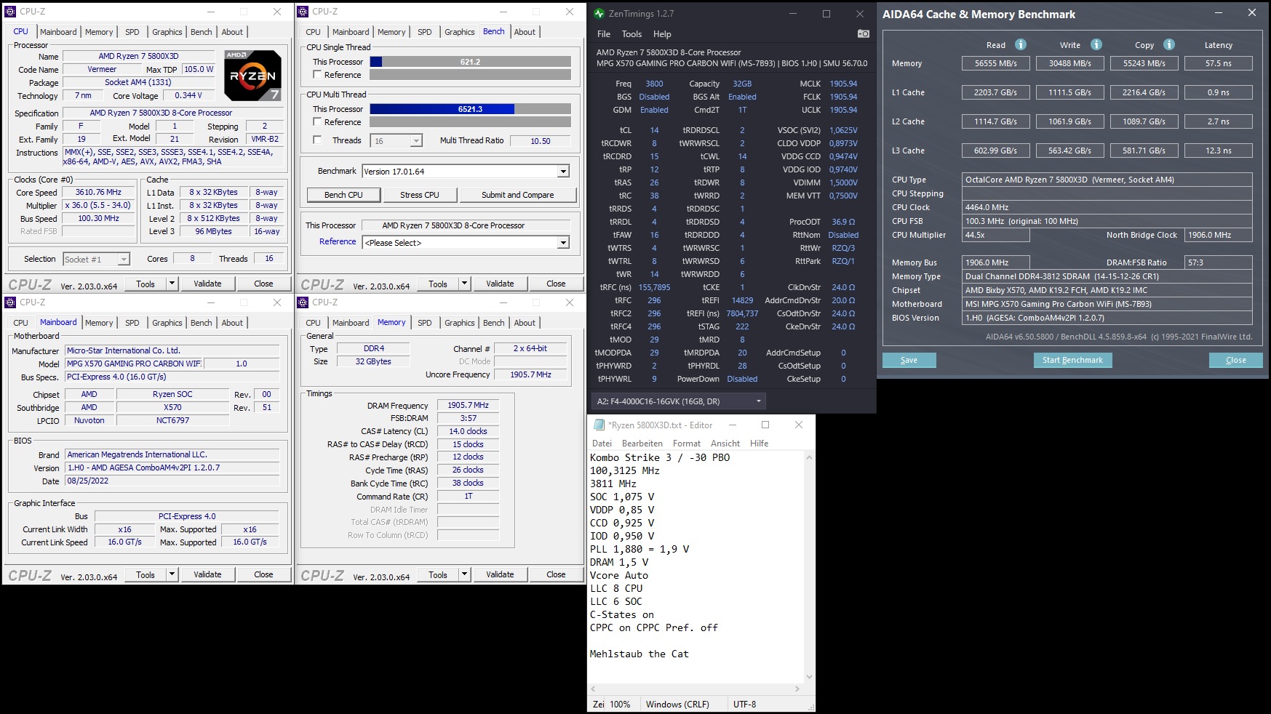The image size is (1271, 714).
Task: Click the left arrow of the editor's horizontal scrollbar
Action: [594, 689]
